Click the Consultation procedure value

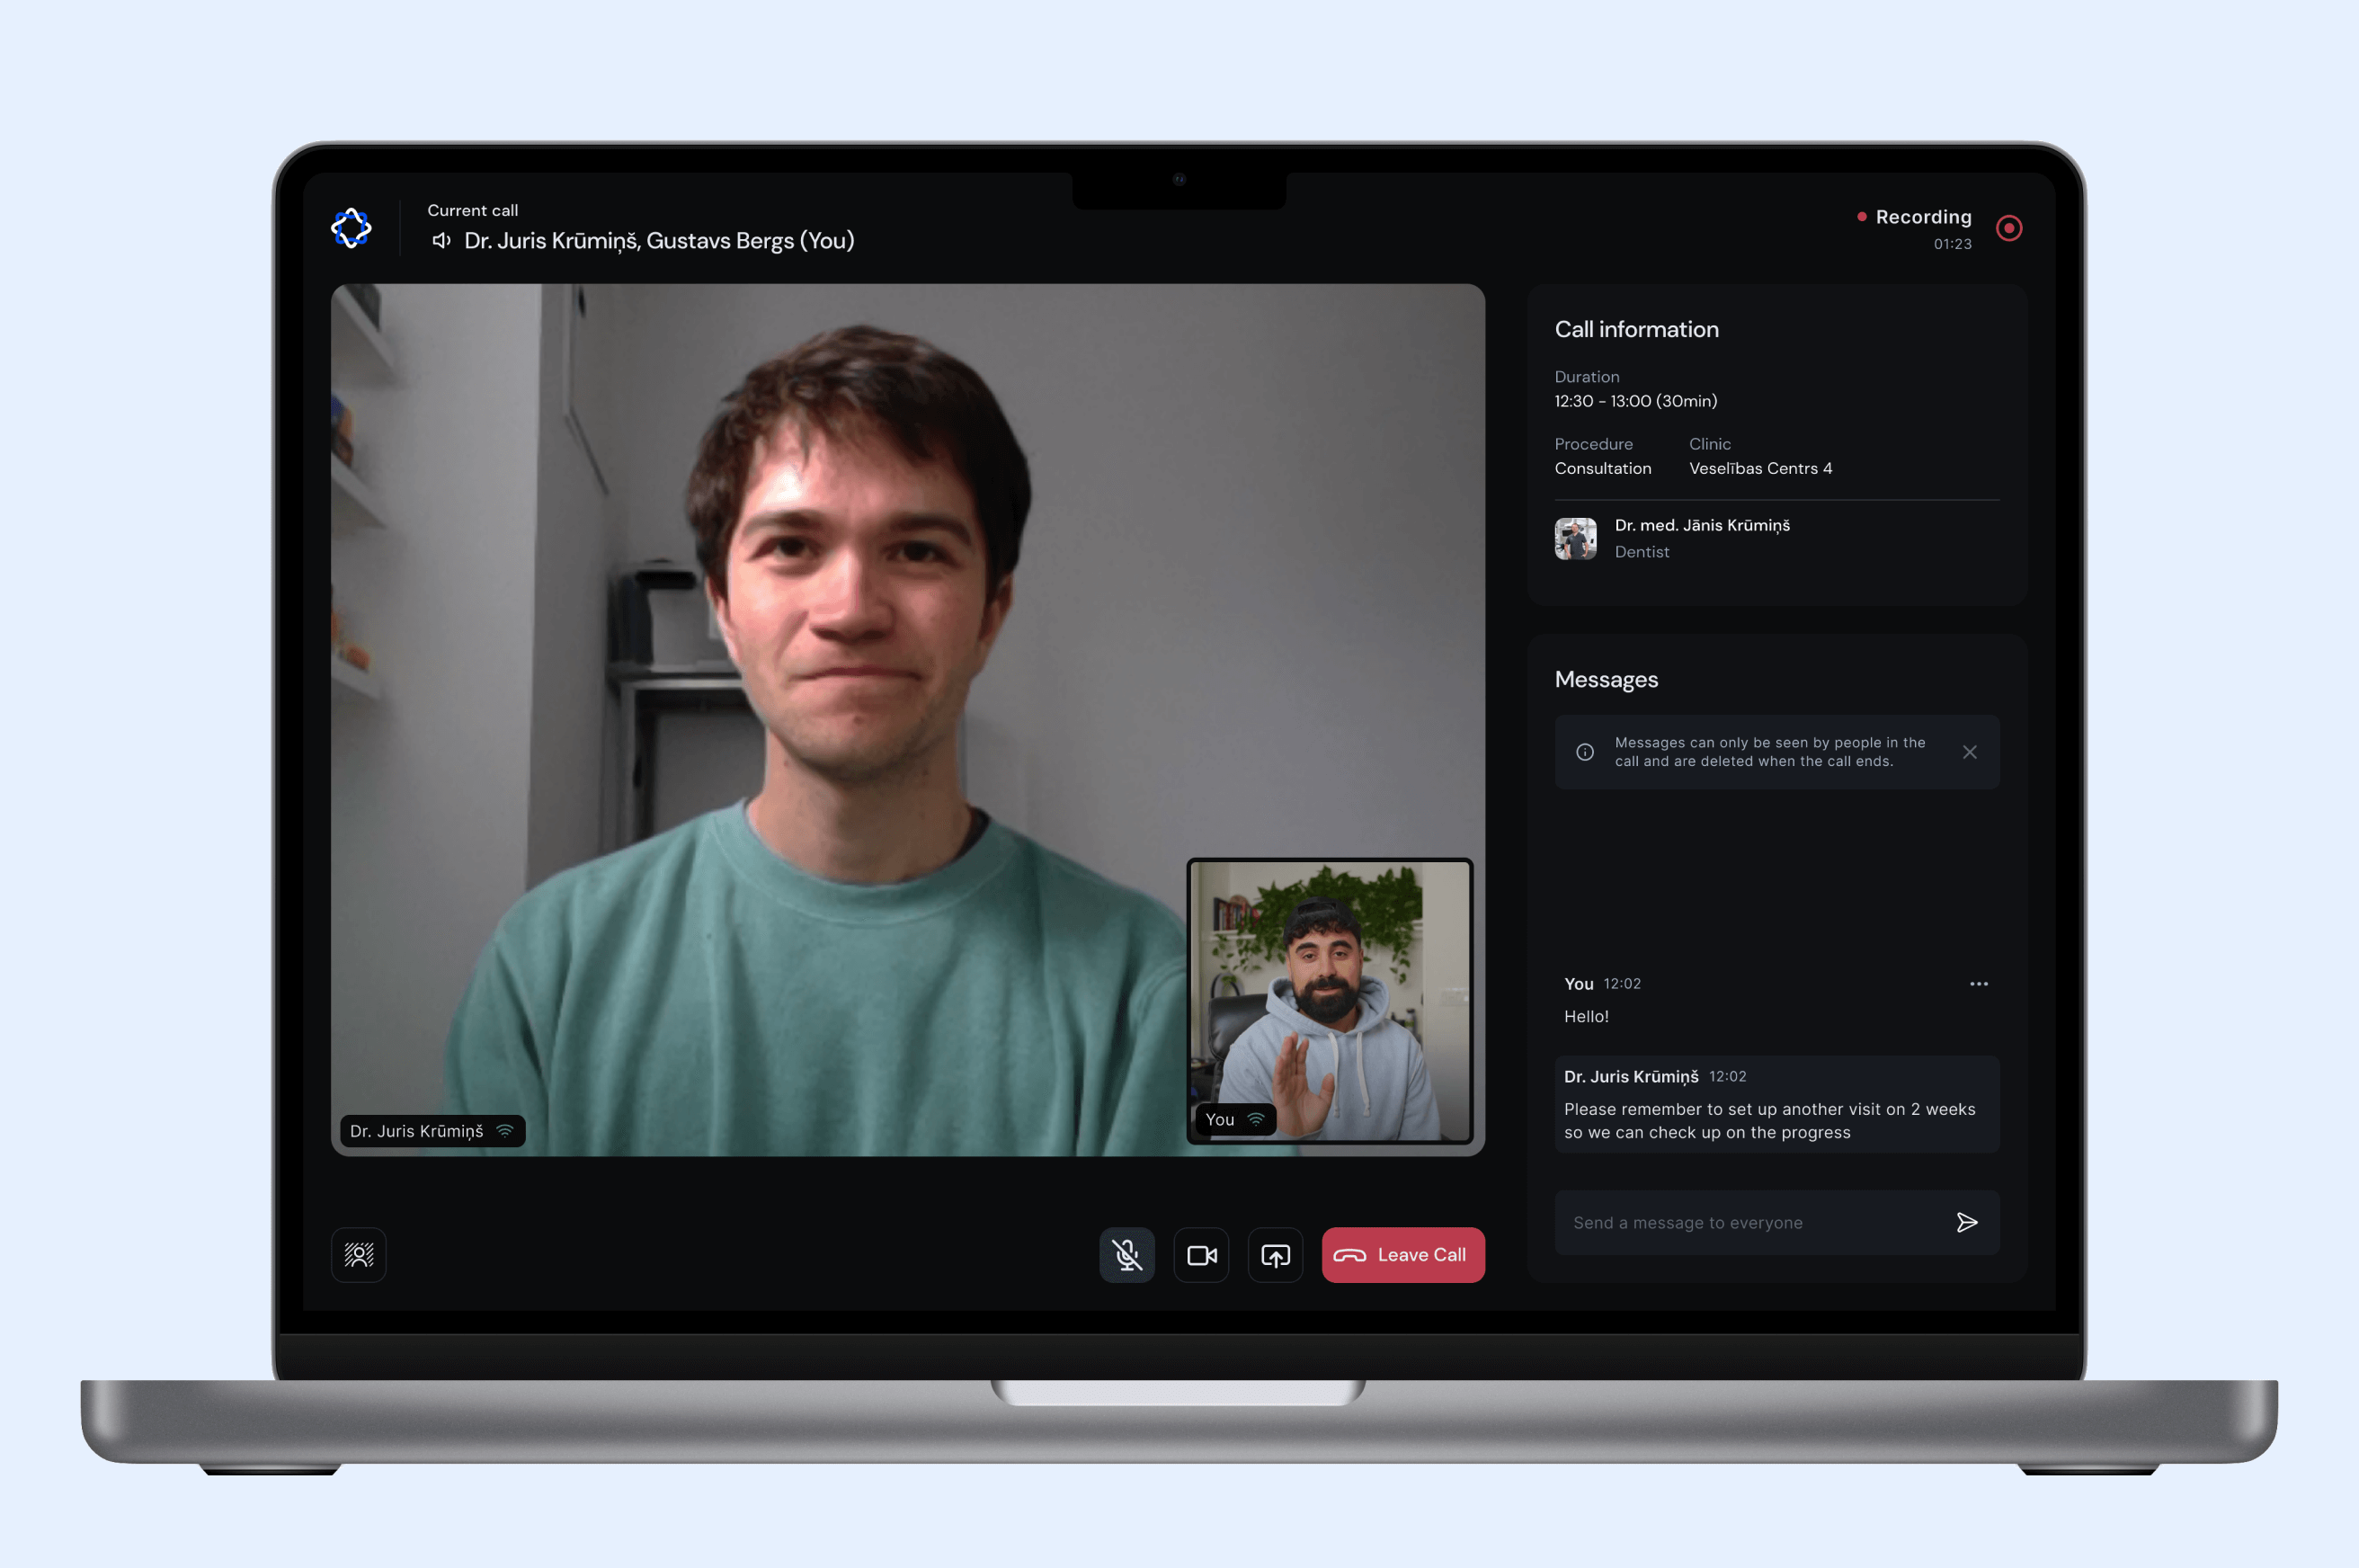pyautogui.click(x=1602, y=468)
